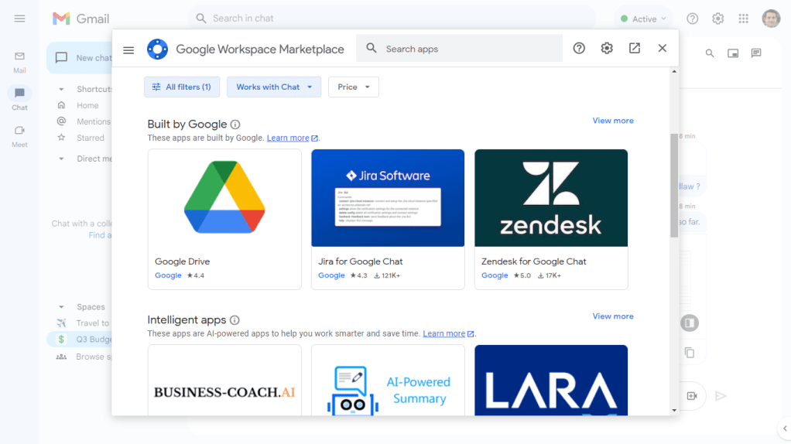Click the scrollbar down arrow
791x444 pixels.
(x=674, y=411)
